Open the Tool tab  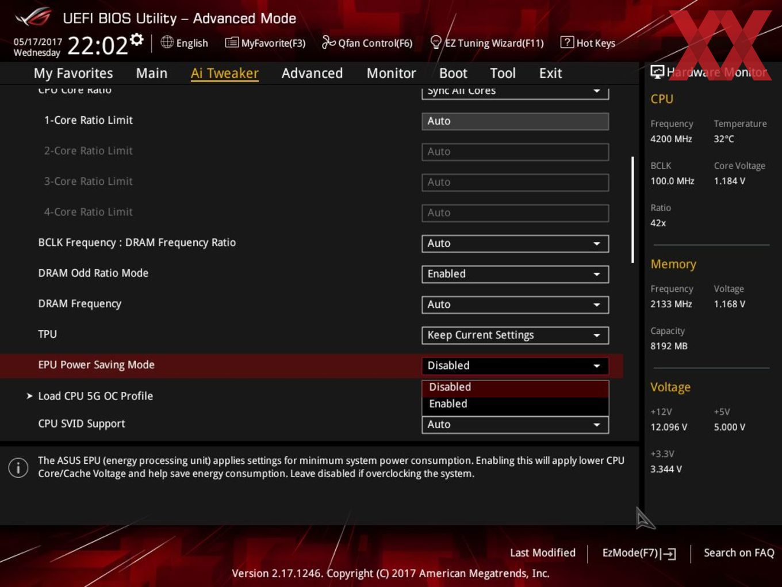pyautogui.click(x=503, y=73)
